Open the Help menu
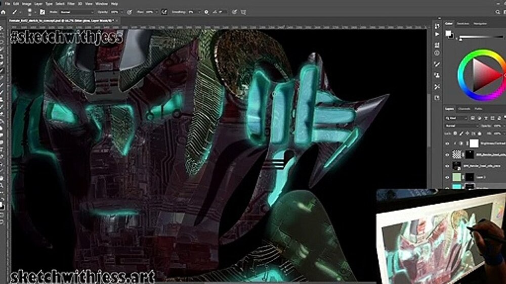 click(x=114, y=4)
